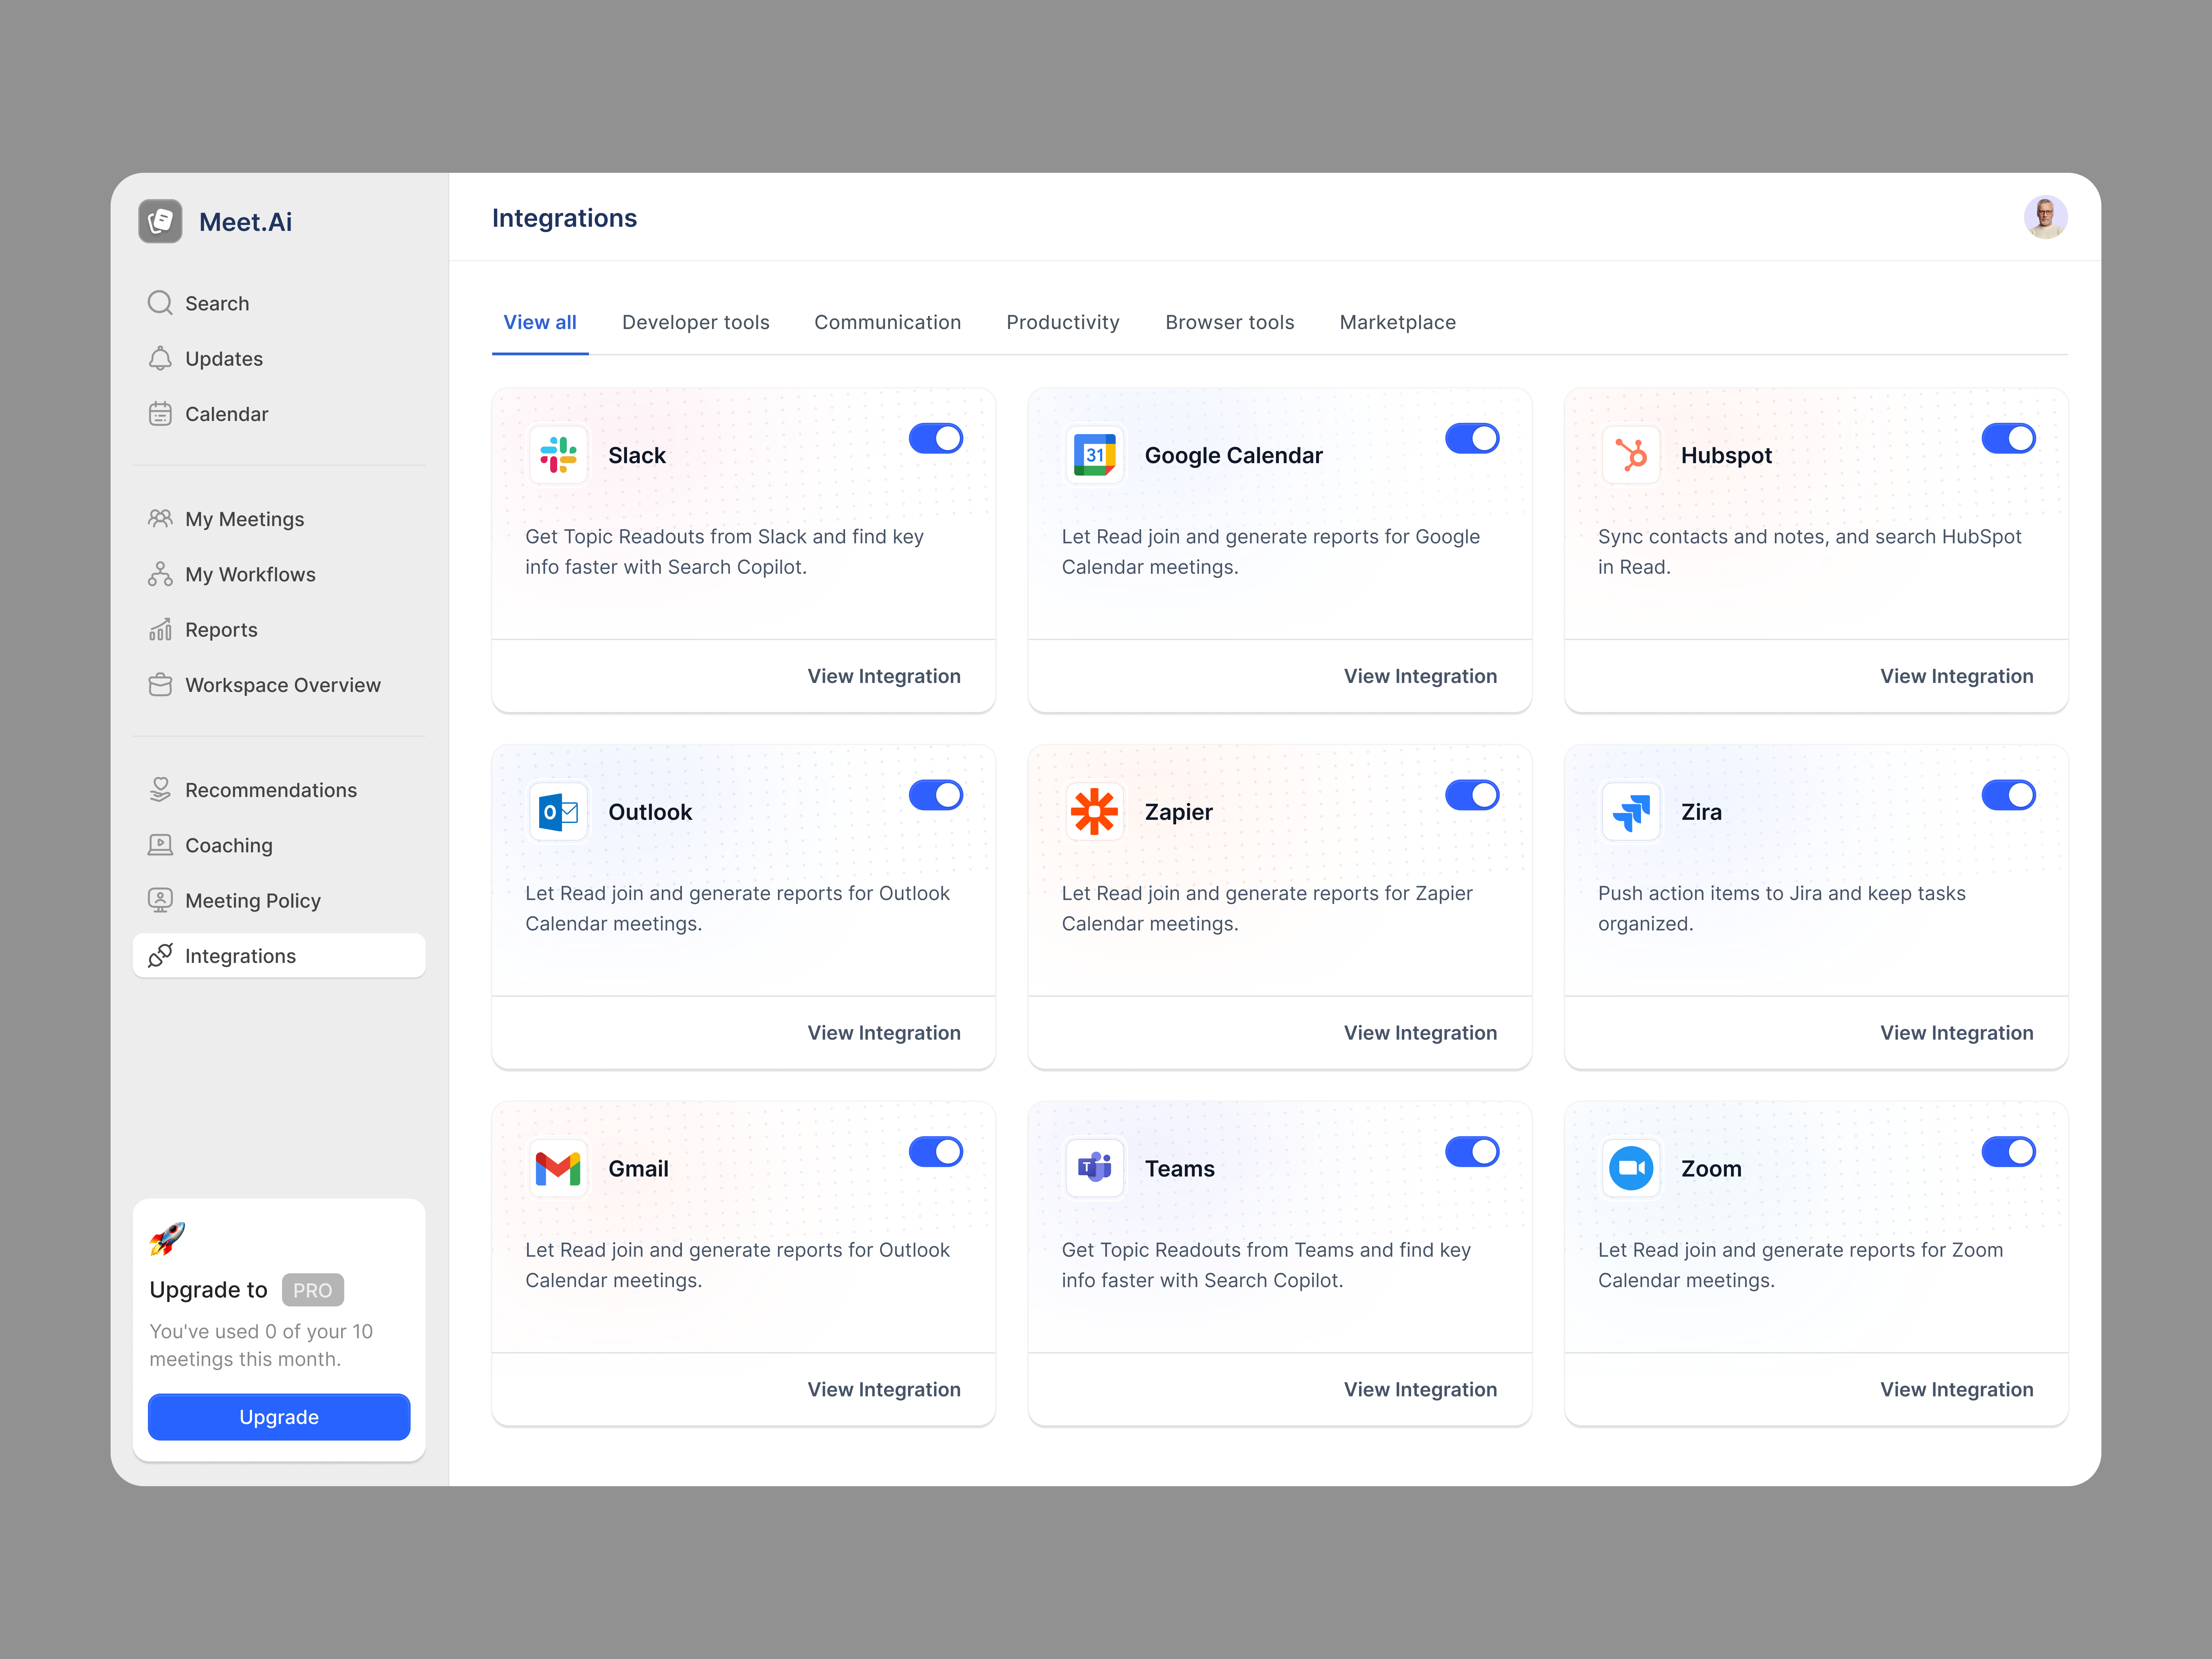Open Updates via the bell icon
Viewport: 2212px width, 1659px height.
(x=160, y=358)
